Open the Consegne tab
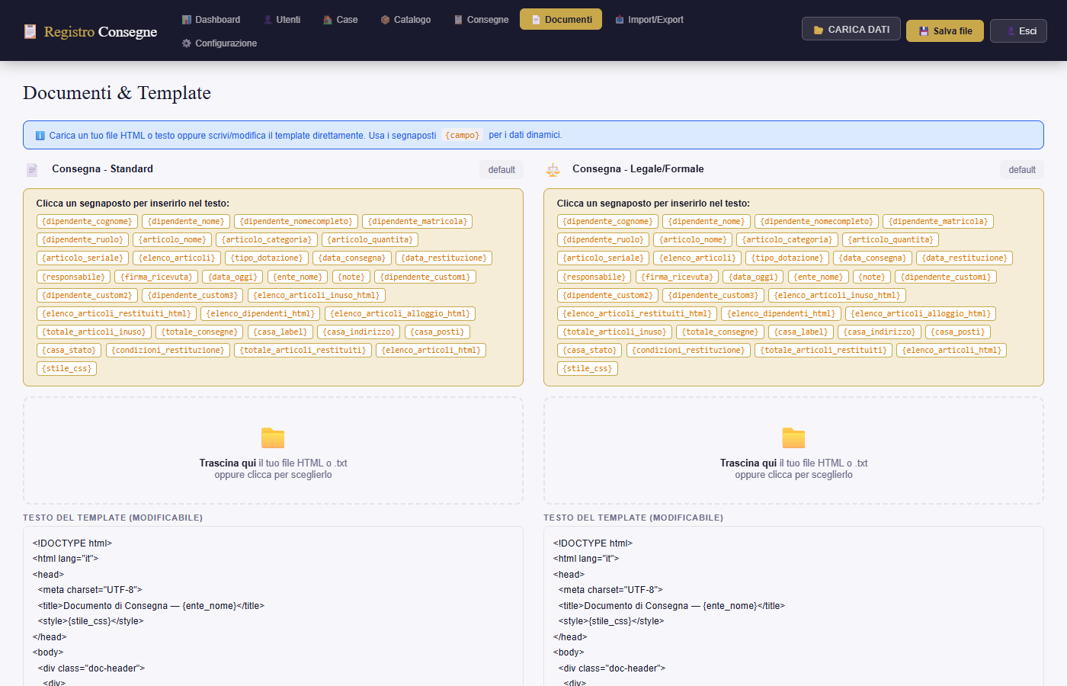1067x686 pixels. (481, 20)
